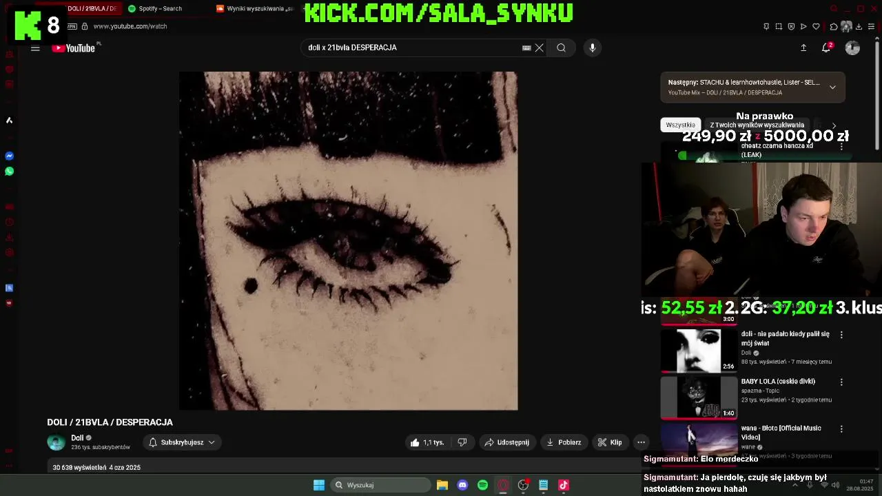The image size is (882, 496).
Task: Open more actions three-dot button
Action: tap(641, 442)
